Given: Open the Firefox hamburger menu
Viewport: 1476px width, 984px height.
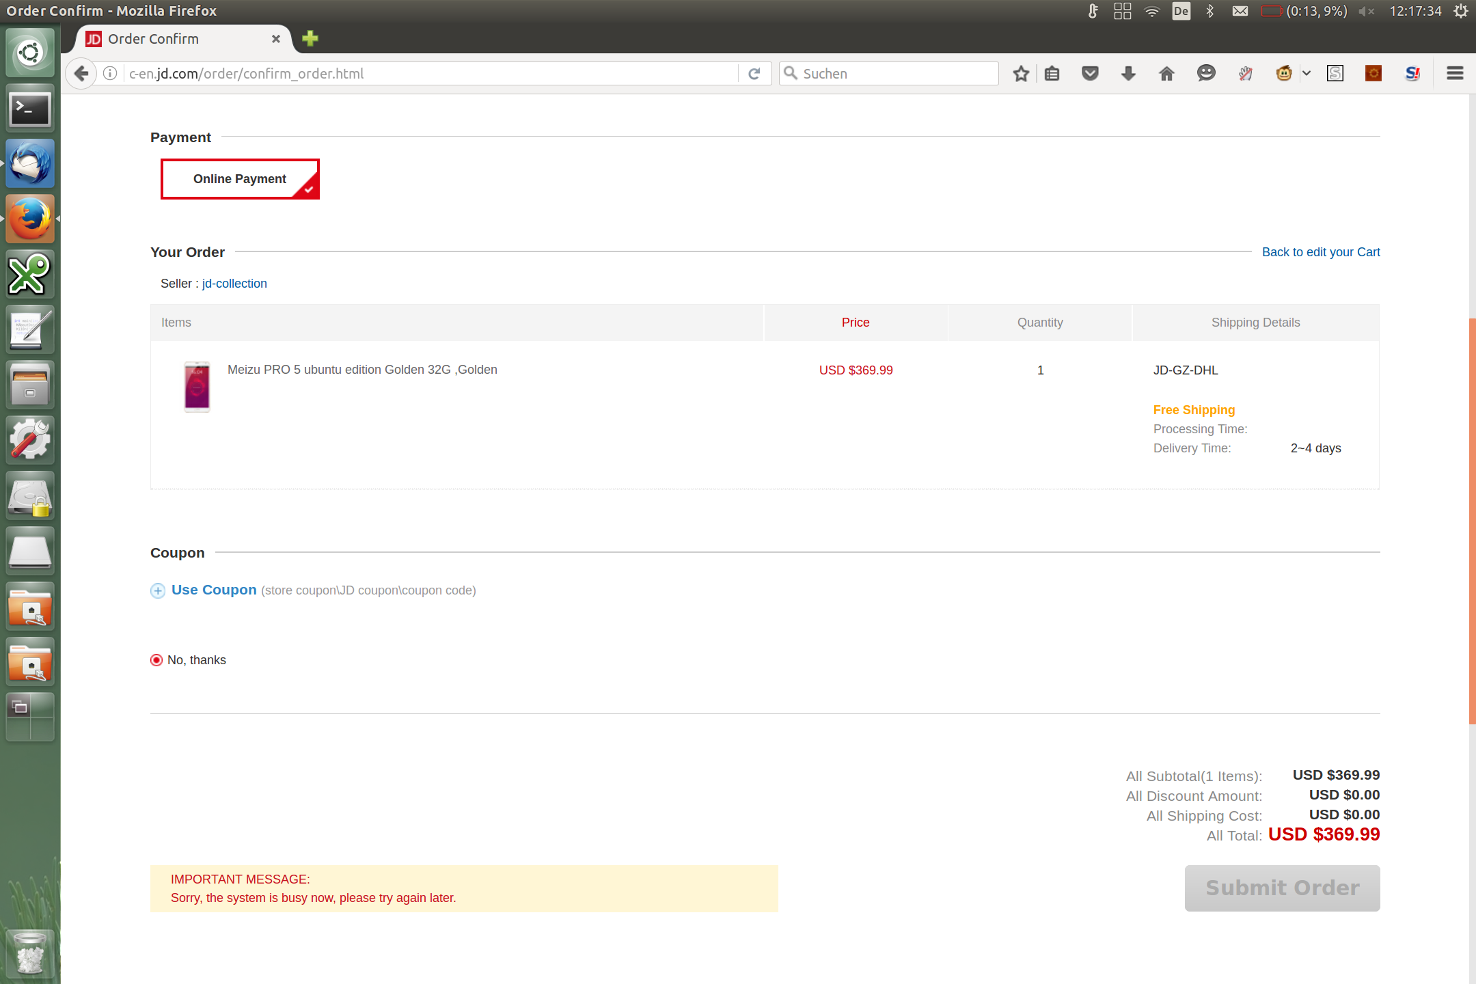Looking at the screenshot, I should 1455,74.
